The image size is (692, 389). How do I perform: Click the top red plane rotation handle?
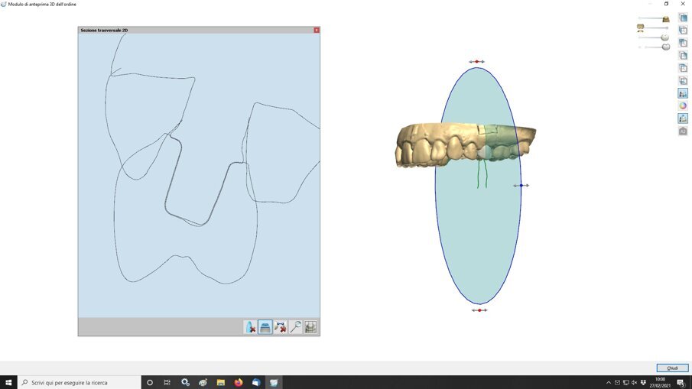[476, 61]
